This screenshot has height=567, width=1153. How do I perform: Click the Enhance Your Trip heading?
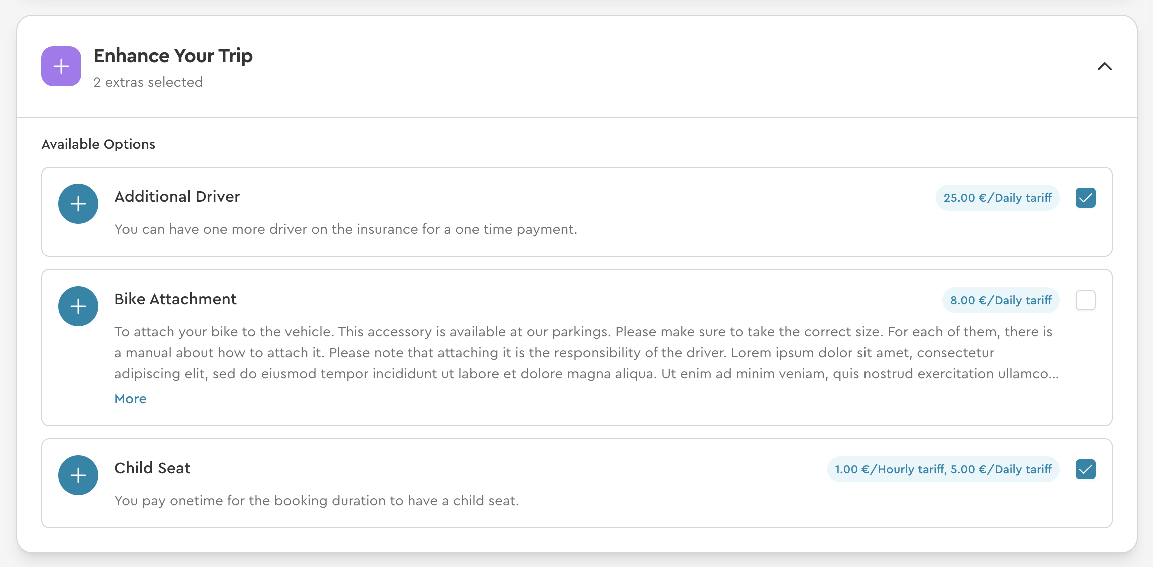coord(173,56)
